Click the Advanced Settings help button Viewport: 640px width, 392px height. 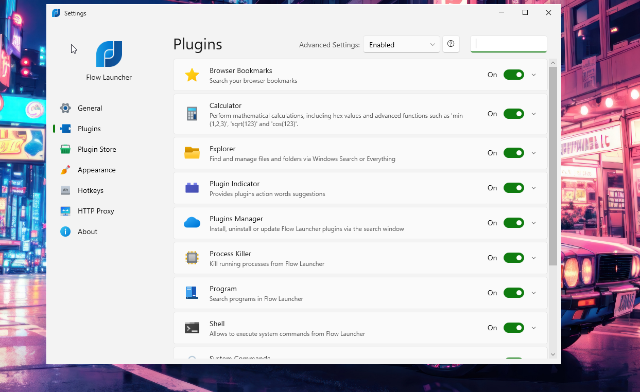point(451,44)
